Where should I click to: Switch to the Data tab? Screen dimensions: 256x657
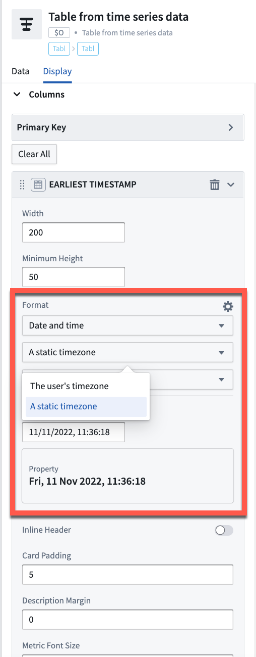[x=21, y=71]
